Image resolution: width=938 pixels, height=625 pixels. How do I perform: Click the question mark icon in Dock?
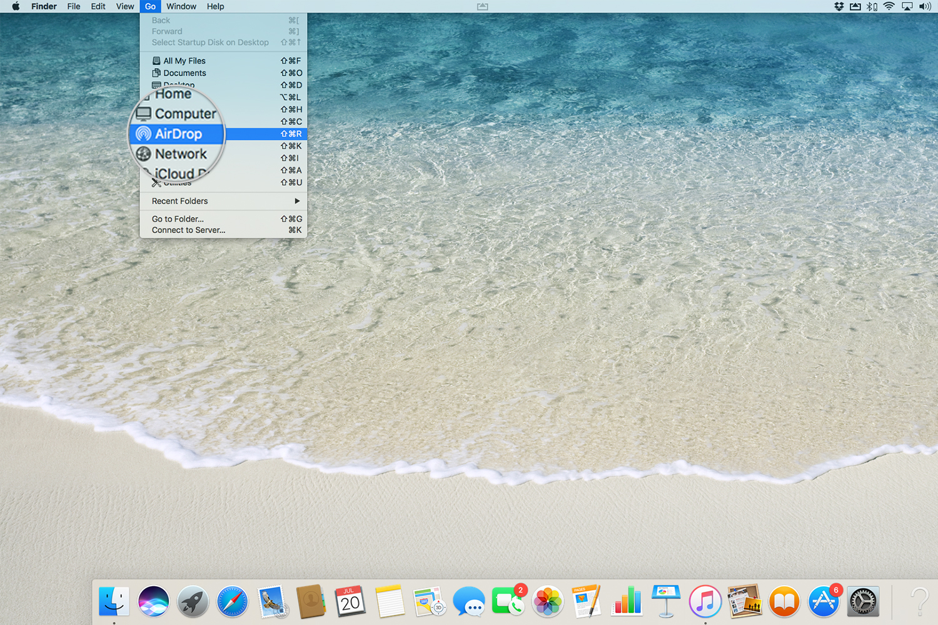pyautogui.click(x=919, y=602)
